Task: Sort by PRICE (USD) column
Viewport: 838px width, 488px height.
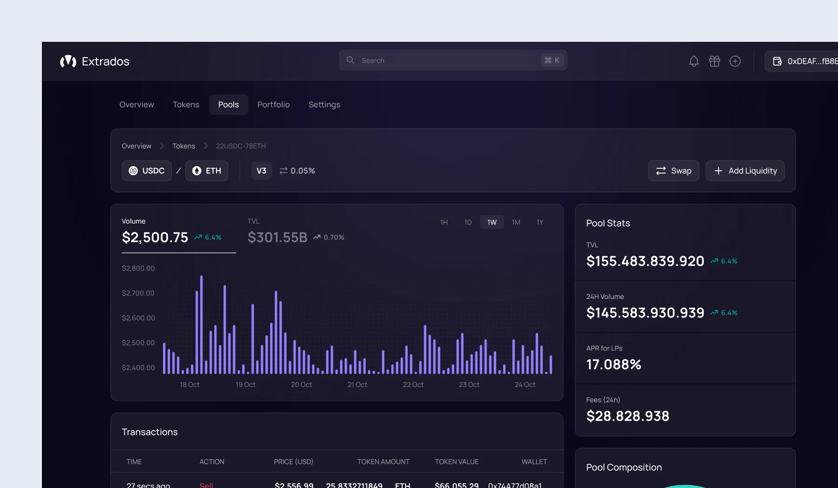Action: 293,462
